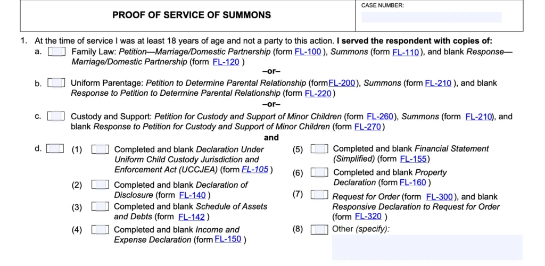Tick the Request for Order checkbox (7)
Screen dimensions: 545x266
pyautogui.click(x=319, y=195)
